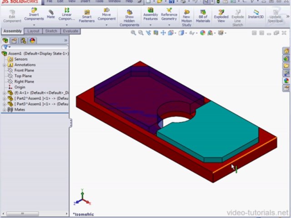Open FeatureManager design tree tab
This screenshot has height=218, width=291.
pos(5,40)
